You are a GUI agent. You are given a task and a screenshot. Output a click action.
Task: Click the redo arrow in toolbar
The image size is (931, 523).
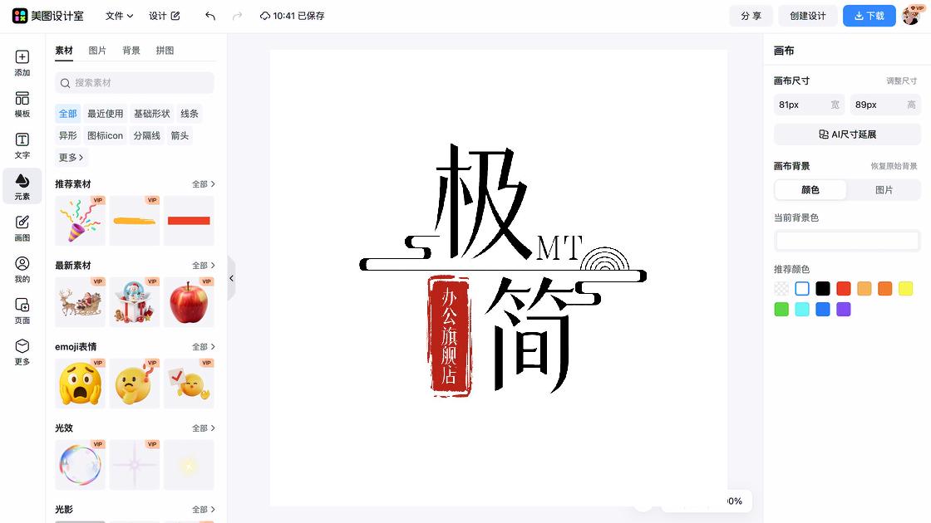[239, 16]
